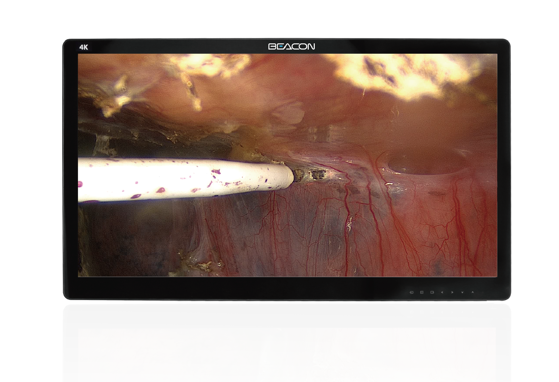This screenshot has width=559, height=382.
Task: Tap the exit button on monitor bezel
Action: 432,292
